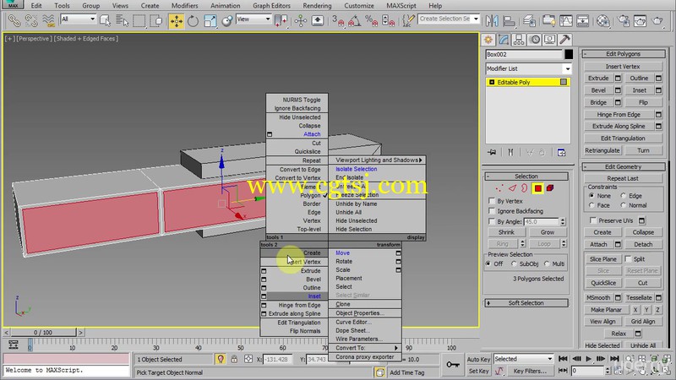Click the Box002 object color swatch
The height and width of the screenshot is (380, 676).
(569, 54)
